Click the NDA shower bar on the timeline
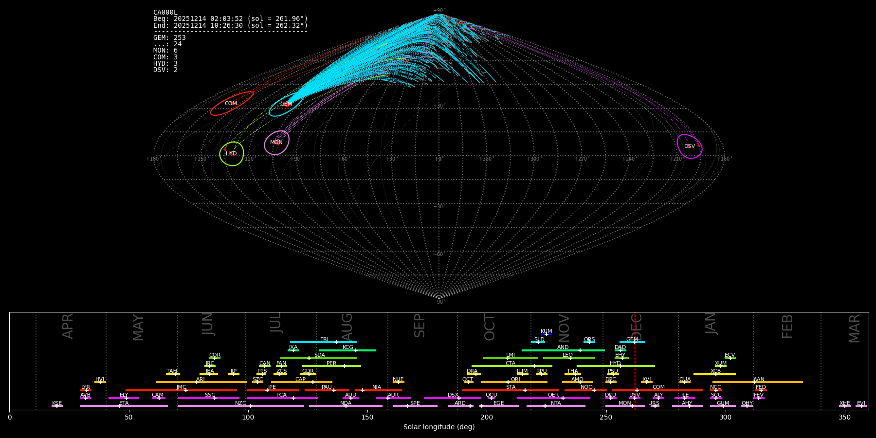The width and height of the screenshot is (876, 438). (346, 406)
